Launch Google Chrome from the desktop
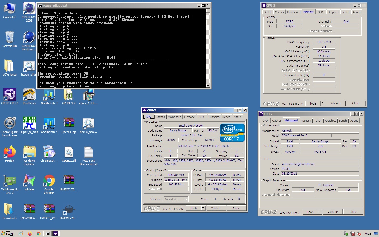This screenshot has width=379, height=237. [x=49, y=185]
